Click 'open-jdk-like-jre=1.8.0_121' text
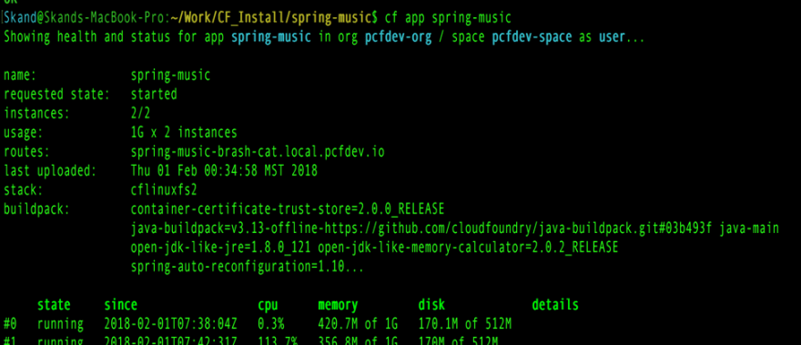801x345 pixels. point(220,248)
